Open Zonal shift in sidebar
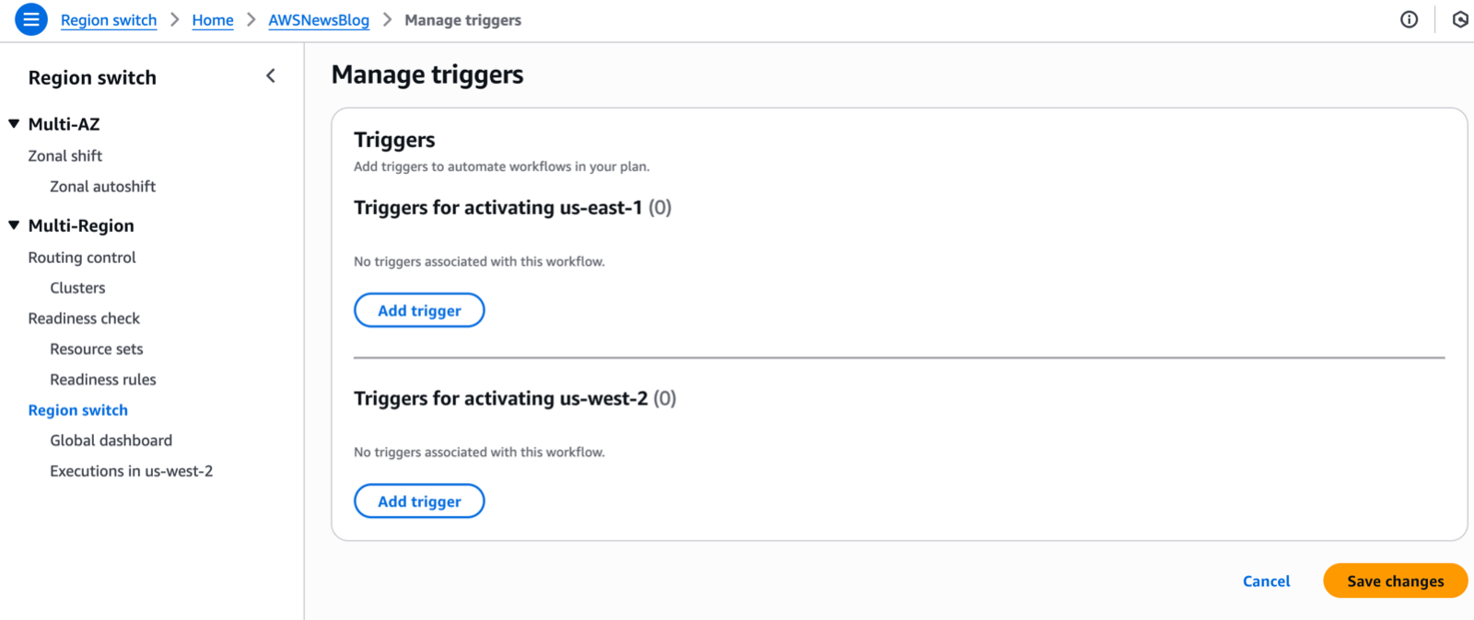Viewport: 1474px width, 620px height. point(65,155)
